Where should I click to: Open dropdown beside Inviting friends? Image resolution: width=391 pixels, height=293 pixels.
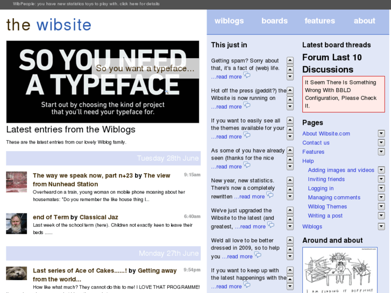pyautogui.click(x=381, y=179)
